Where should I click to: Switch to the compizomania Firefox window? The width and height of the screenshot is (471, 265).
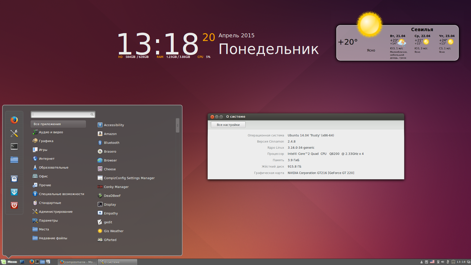(78, 262)
